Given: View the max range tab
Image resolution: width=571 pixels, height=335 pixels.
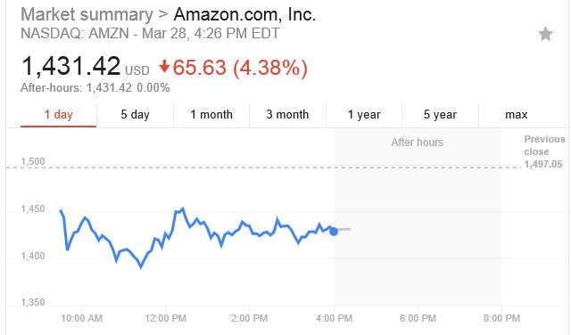Looking at the screenshot, I should tap(517, 115).
